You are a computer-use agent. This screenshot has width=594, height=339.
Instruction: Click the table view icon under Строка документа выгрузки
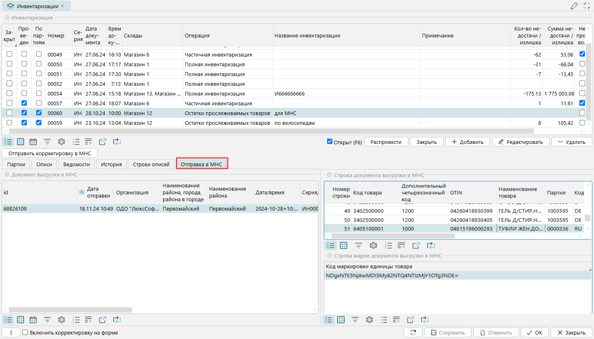[x=343, y=246]
